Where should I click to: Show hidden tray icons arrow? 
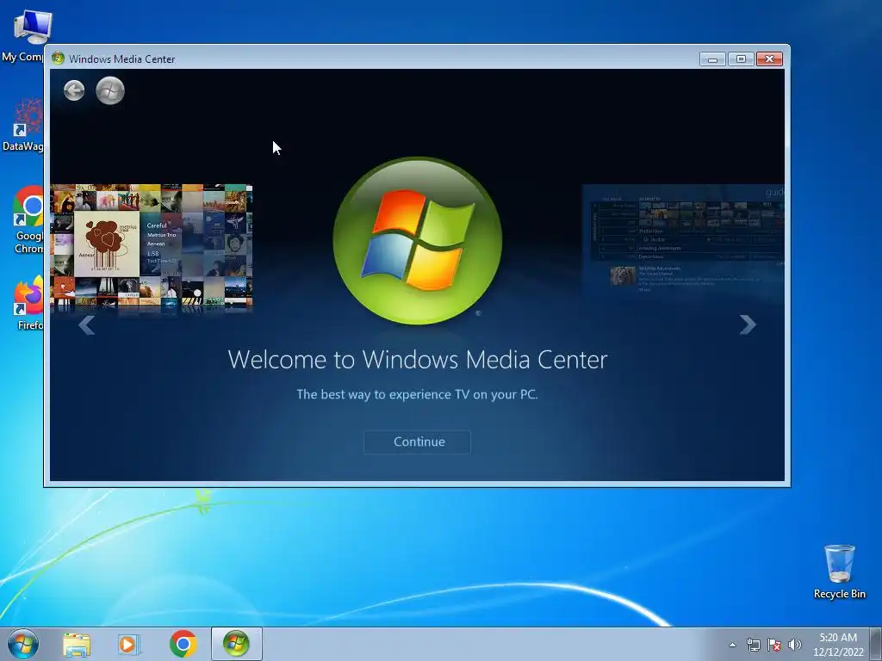point(732,646)
